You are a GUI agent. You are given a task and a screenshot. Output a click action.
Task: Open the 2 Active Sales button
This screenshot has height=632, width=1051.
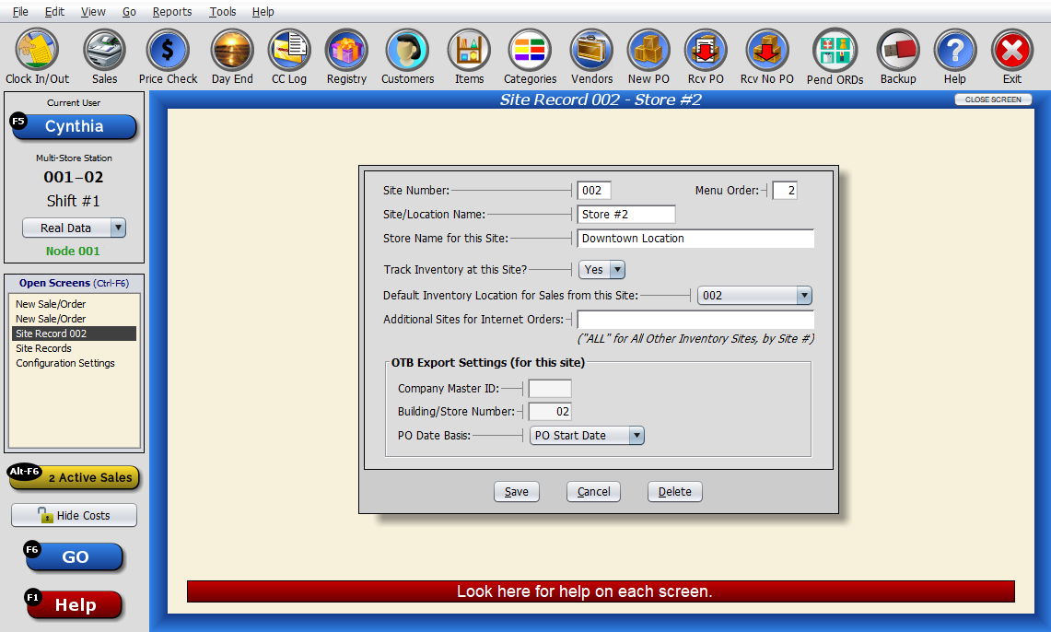coord(74,477)
